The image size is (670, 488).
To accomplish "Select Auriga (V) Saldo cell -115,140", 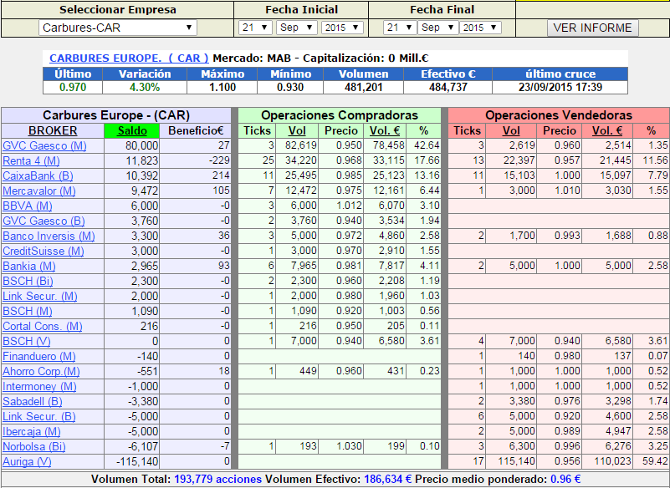I will coord(132,462).
